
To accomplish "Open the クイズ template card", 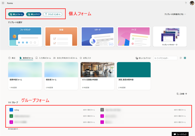I will click(134, 37).
